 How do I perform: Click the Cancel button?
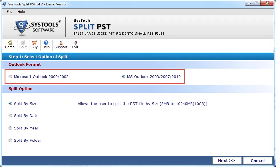click(257, 160)
